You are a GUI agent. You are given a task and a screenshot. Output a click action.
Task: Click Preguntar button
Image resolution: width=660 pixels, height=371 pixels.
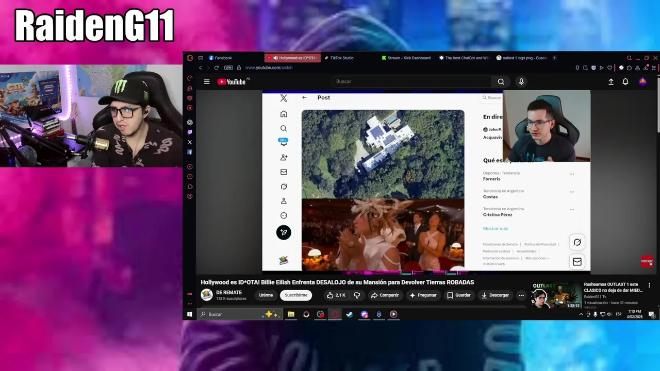point(423,295)
